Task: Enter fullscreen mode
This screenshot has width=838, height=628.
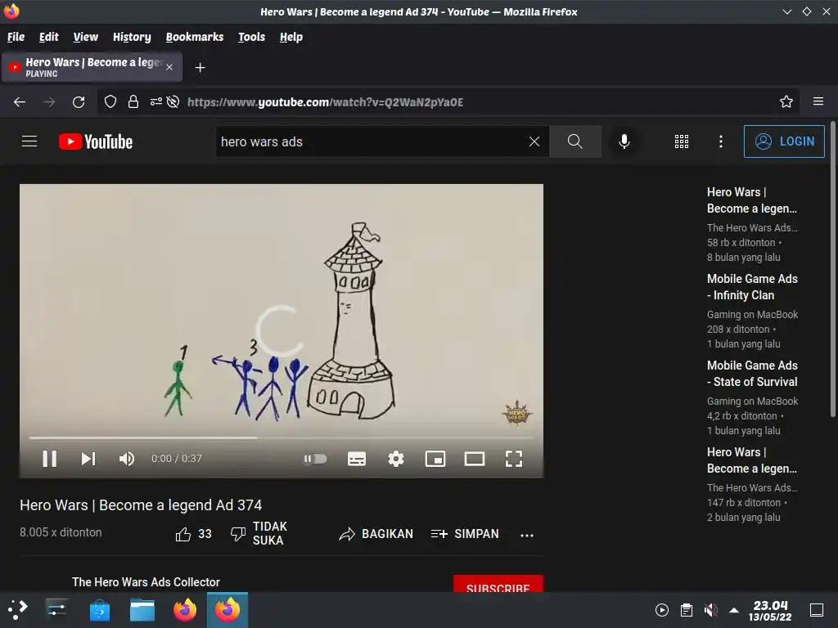Action: [514, 459]
